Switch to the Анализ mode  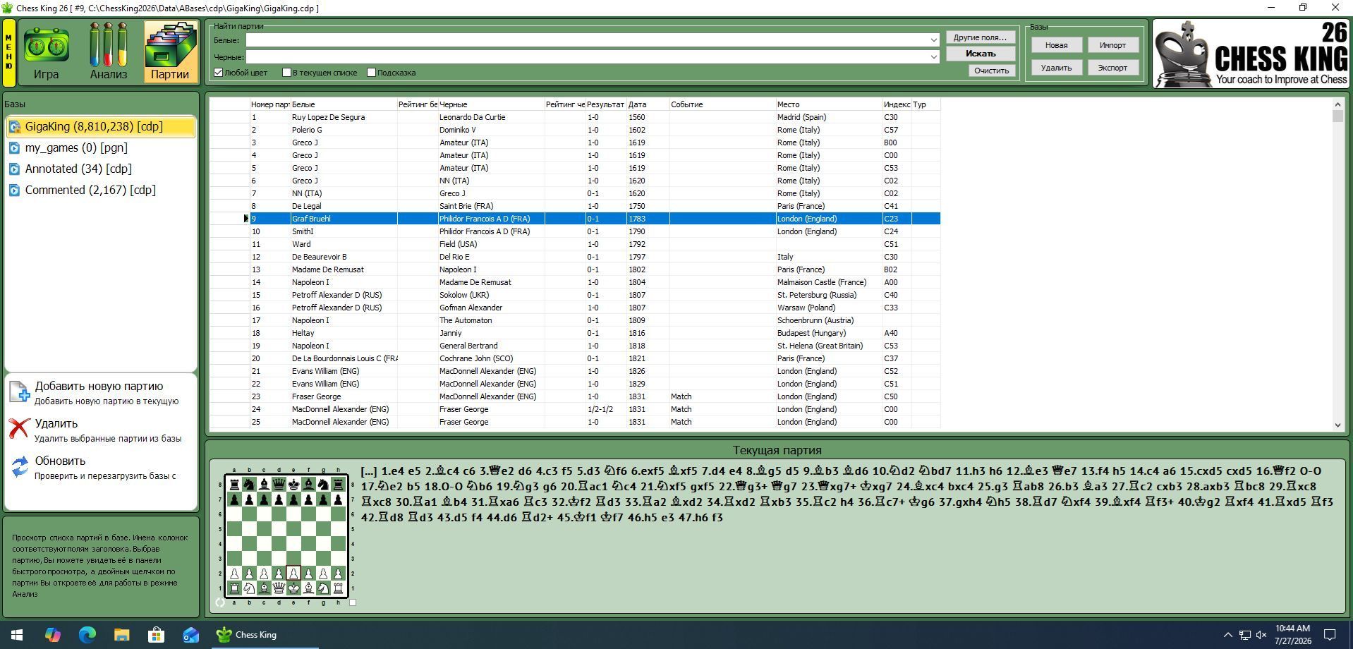pyautogui.click(x=109, y=52)
